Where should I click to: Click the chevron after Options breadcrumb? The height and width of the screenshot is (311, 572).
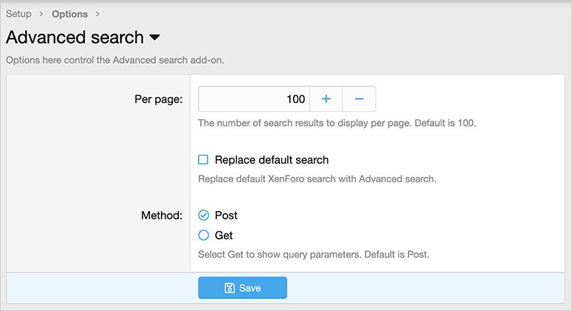pos(98,14)
